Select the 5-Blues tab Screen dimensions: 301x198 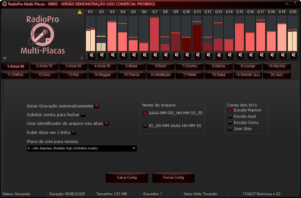point(132,66)
